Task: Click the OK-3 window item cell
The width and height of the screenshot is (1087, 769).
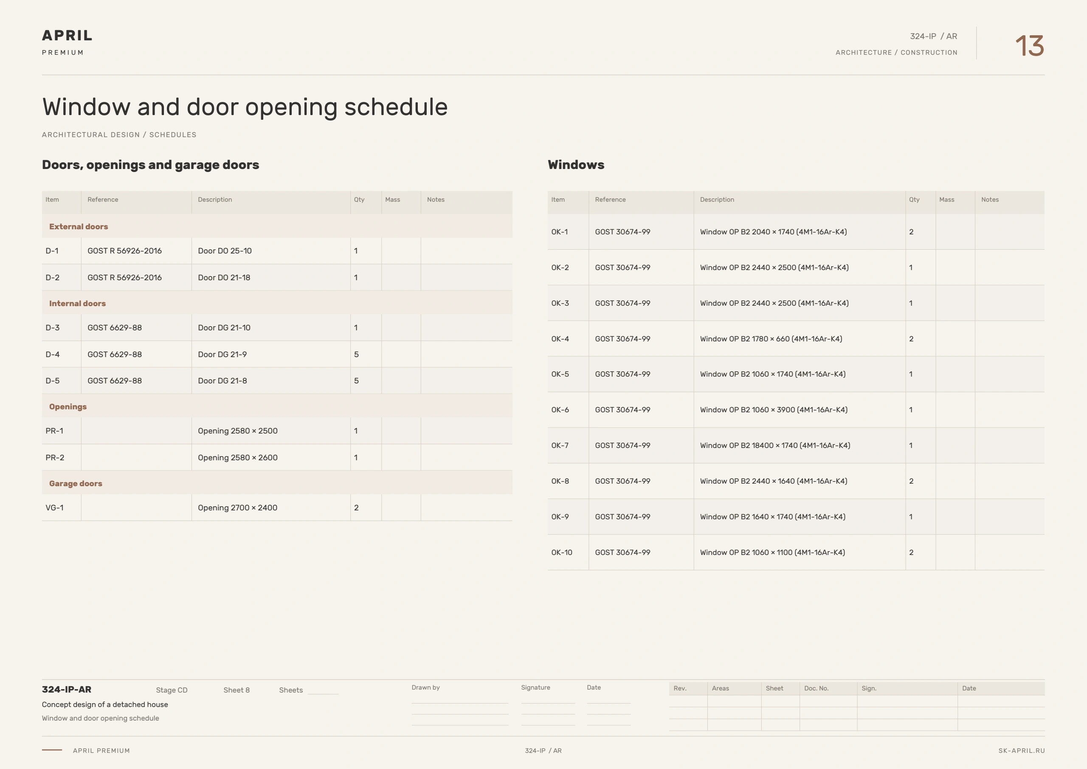Action: coord(568,303)
